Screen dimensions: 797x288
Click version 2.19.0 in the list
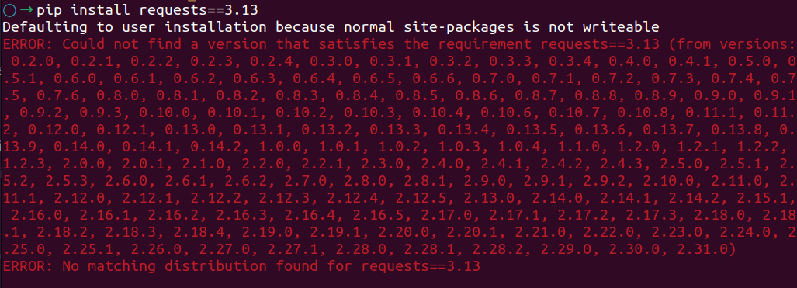click(x=268, y=232)
